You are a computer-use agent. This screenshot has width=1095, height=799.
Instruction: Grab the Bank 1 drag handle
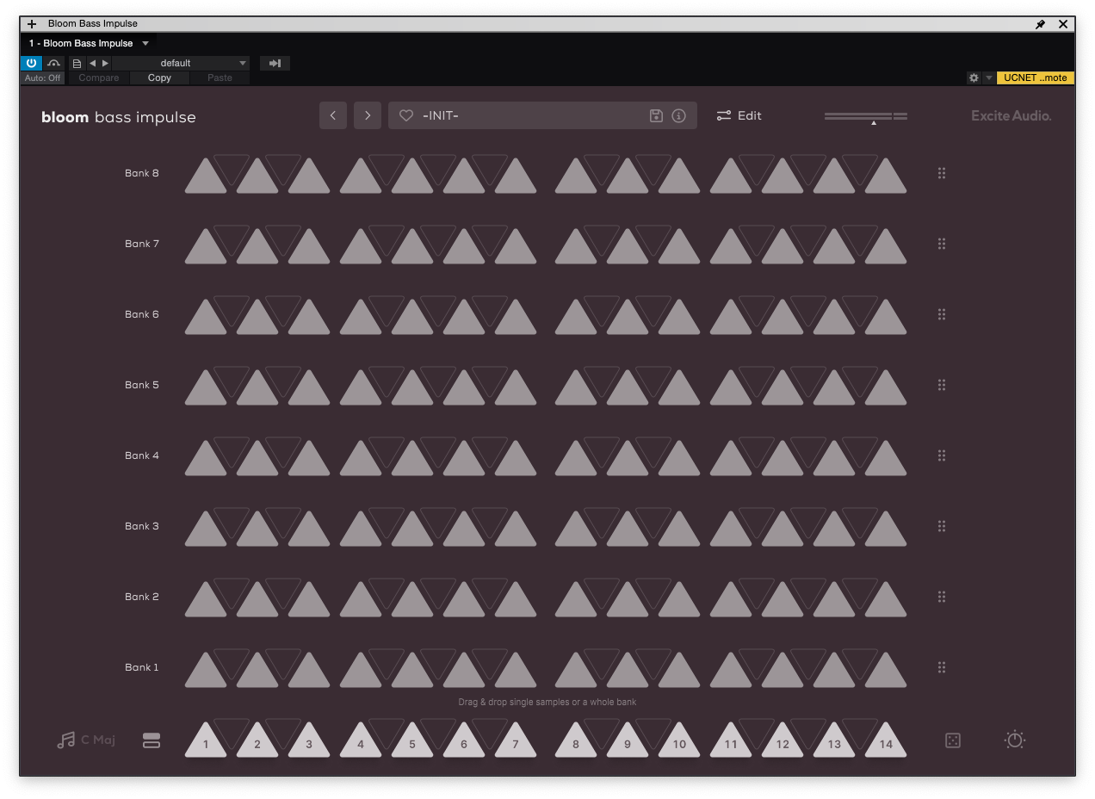[942, 667]
